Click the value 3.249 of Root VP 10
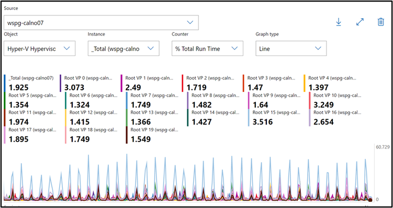The width and height of the screenshot is (393, 208). point(323,105)
